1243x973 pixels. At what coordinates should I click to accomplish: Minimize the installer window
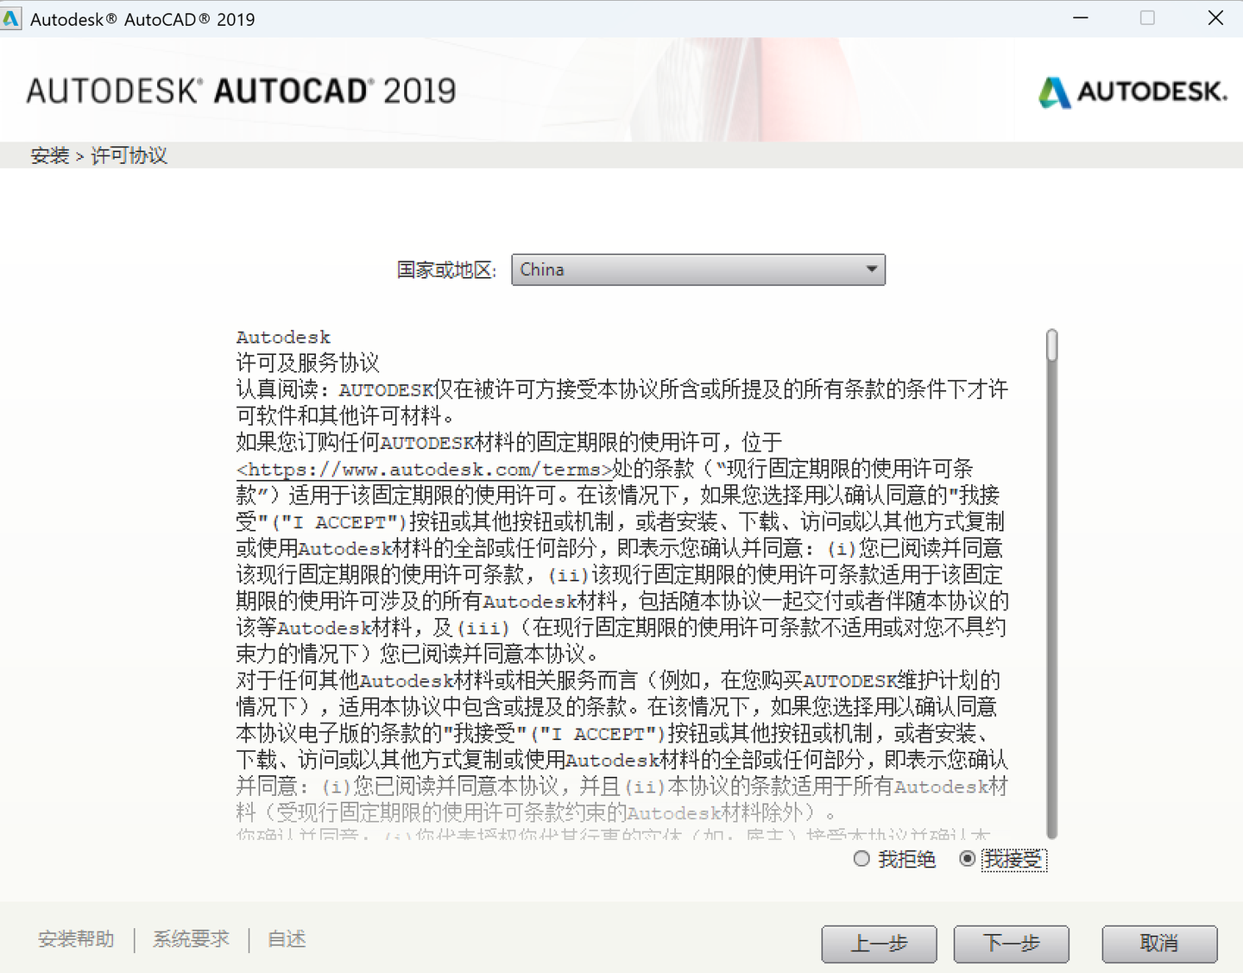[1080, 17]
